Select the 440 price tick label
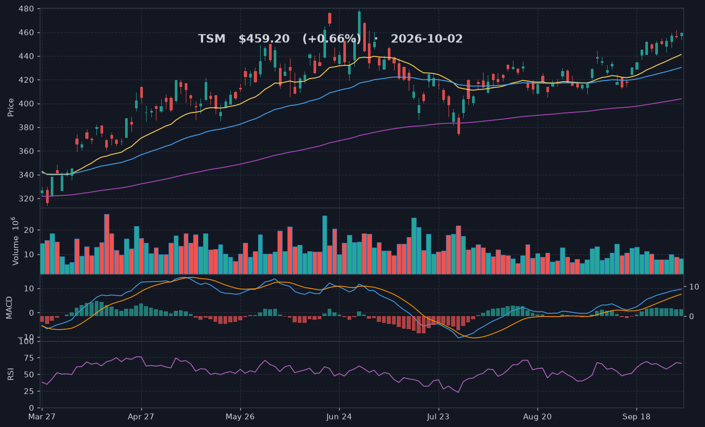This screenshot has width=705, height=427. 26,57
